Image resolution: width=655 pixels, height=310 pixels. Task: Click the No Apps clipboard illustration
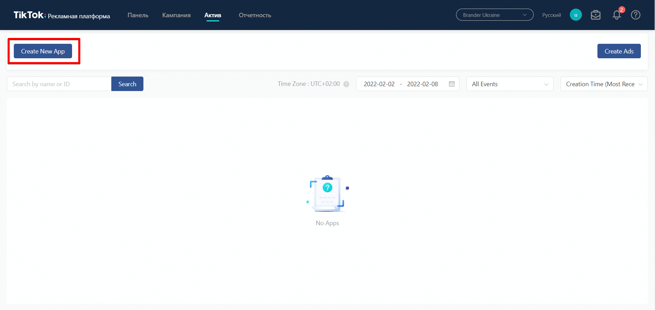pos(327,193)
